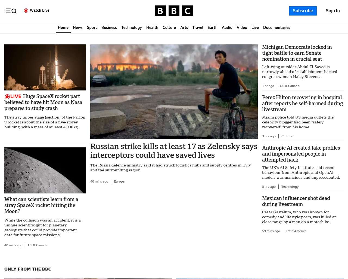Screen dimensions: 348x279
Task: Click the Subscribe button
Action: (x=303, y=11)
